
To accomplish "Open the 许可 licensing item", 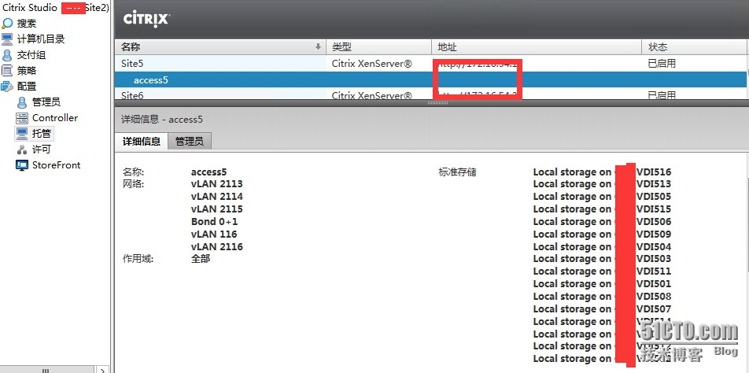I will [x=42, y=150].
